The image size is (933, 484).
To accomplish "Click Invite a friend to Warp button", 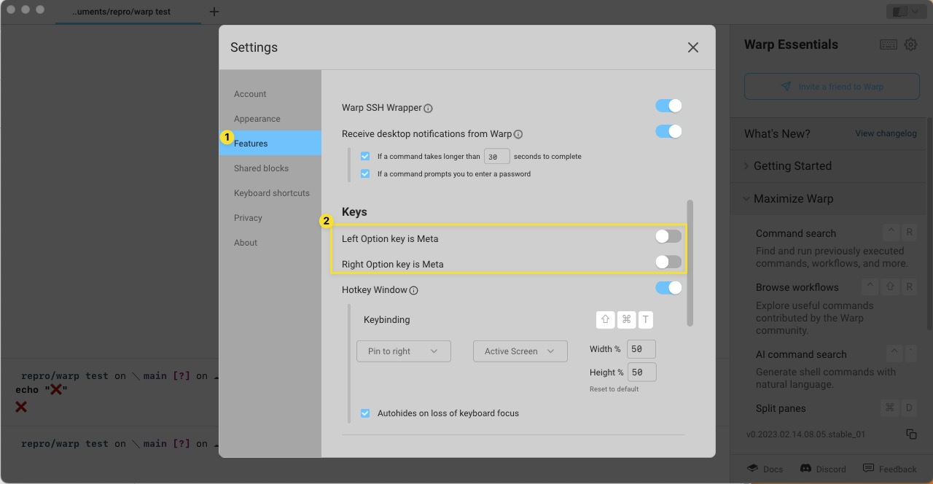I will [832, 87].
